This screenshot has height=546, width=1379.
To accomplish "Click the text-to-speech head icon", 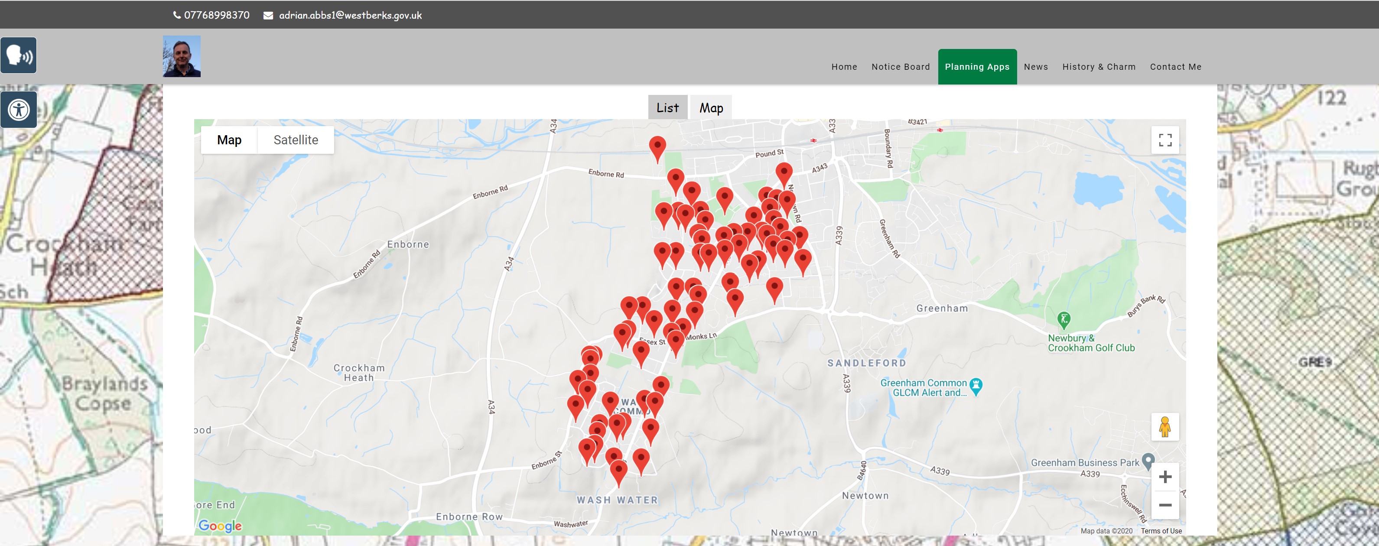I will pyautogui.click(x=19, y=55).
